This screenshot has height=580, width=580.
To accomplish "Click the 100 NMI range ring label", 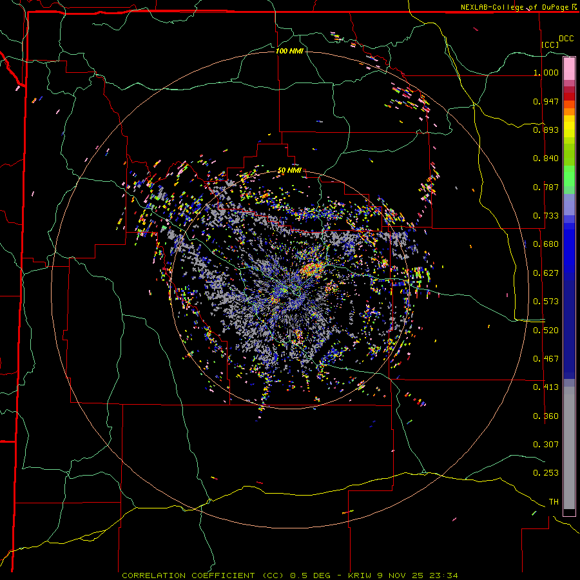I will point(289,51).
